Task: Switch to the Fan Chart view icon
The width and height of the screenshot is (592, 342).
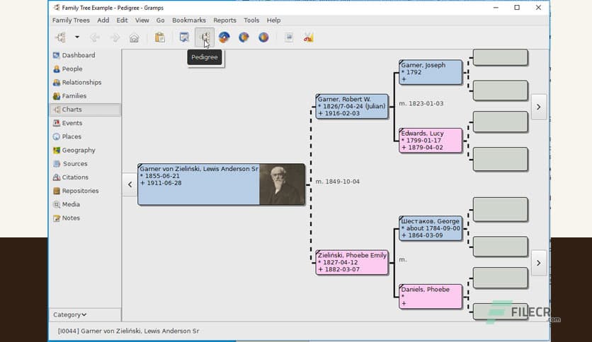Action: tap(224, 37)
